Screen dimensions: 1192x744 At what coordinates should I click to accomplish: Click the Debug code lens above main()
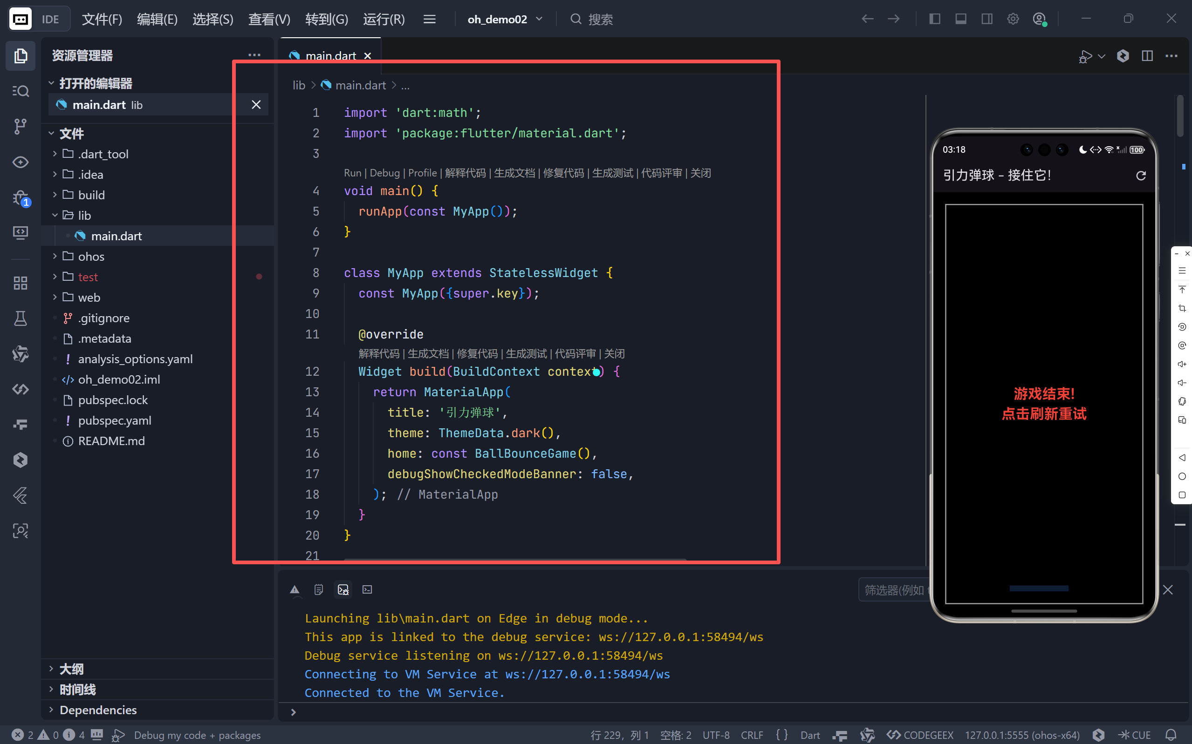[x=384, y=173]
